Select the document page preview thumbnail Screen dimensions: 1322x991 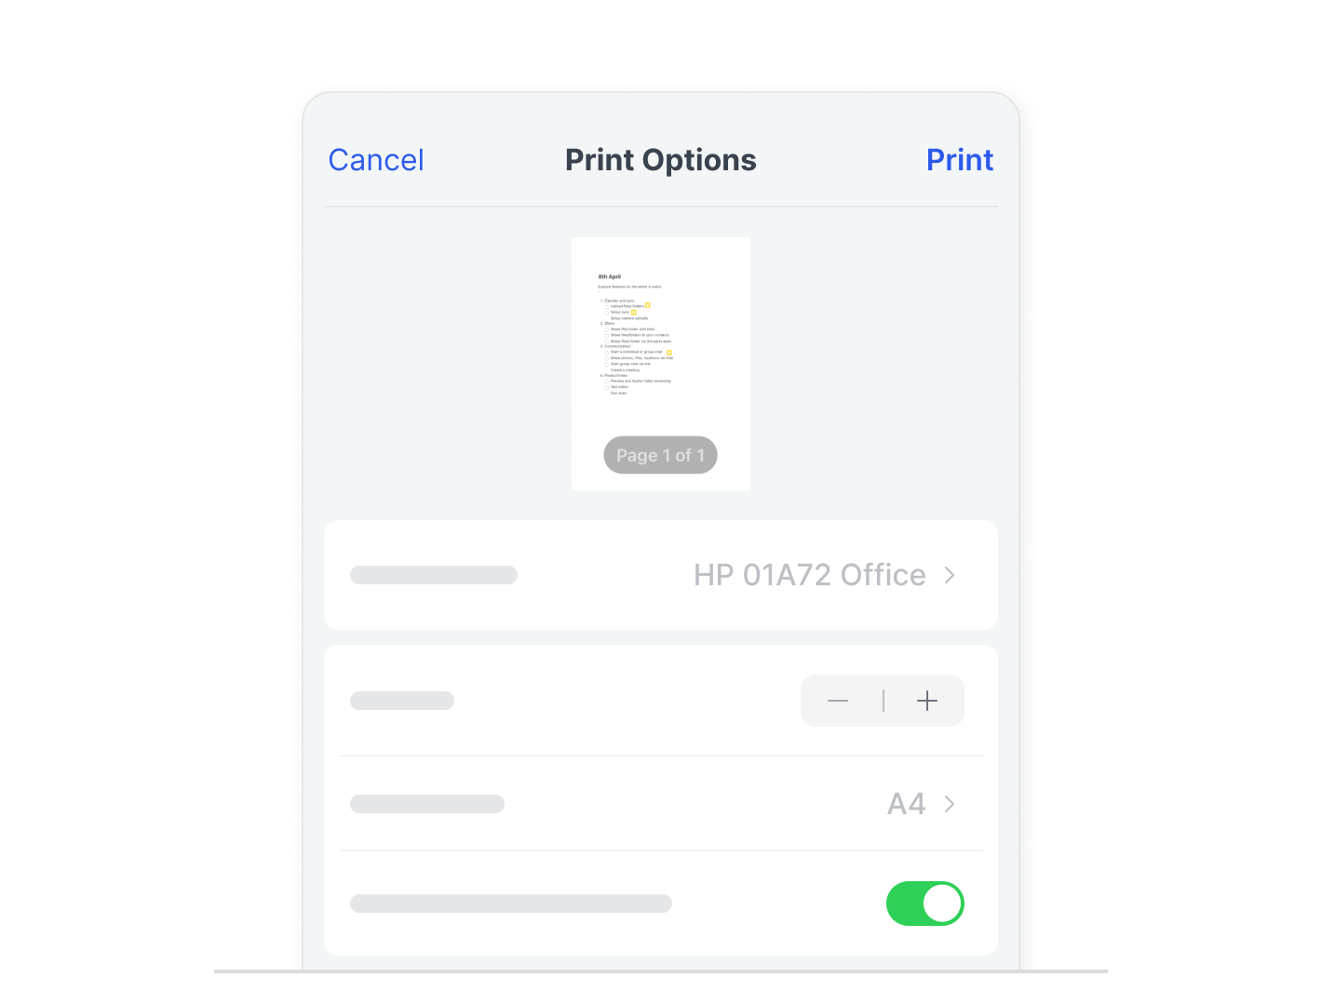[661, 364]
